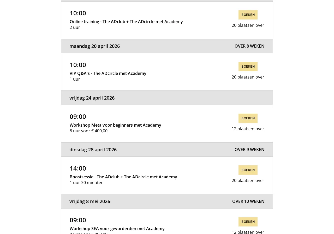Click Boeken for the Boostsessie at 14:00
Screen dimensions: 334x234
point(248,170)
